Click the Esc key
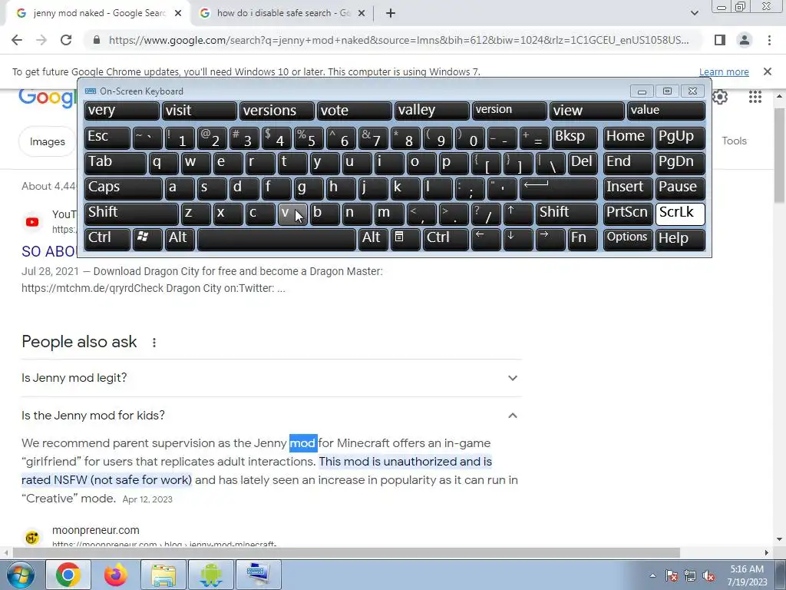Screen dimensions: 786x590 (107, 138)
